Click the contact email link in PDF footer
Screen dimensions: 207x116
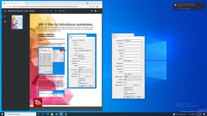(61, 104)
